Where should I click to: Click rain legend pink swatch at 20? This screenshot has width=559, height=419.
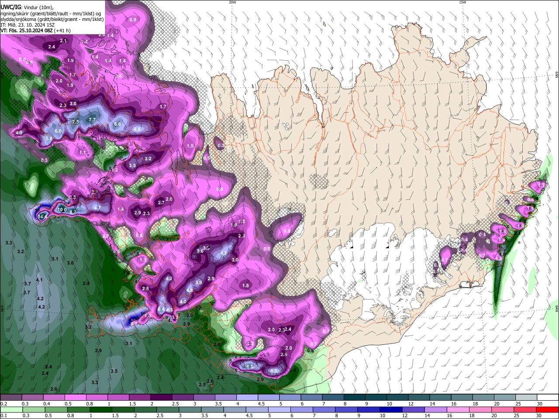click(x=503, y=409)
